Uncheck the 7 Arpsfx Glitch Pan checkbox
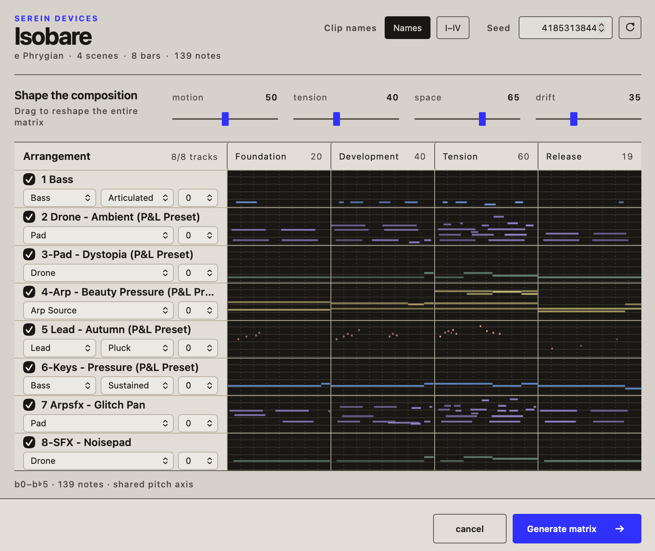Image resolution: width=655 pixels, height=551 pixels. (29, 405)
